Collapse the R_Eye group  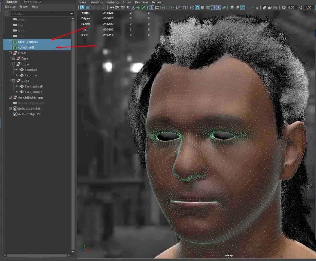click(x=14, y=64)
